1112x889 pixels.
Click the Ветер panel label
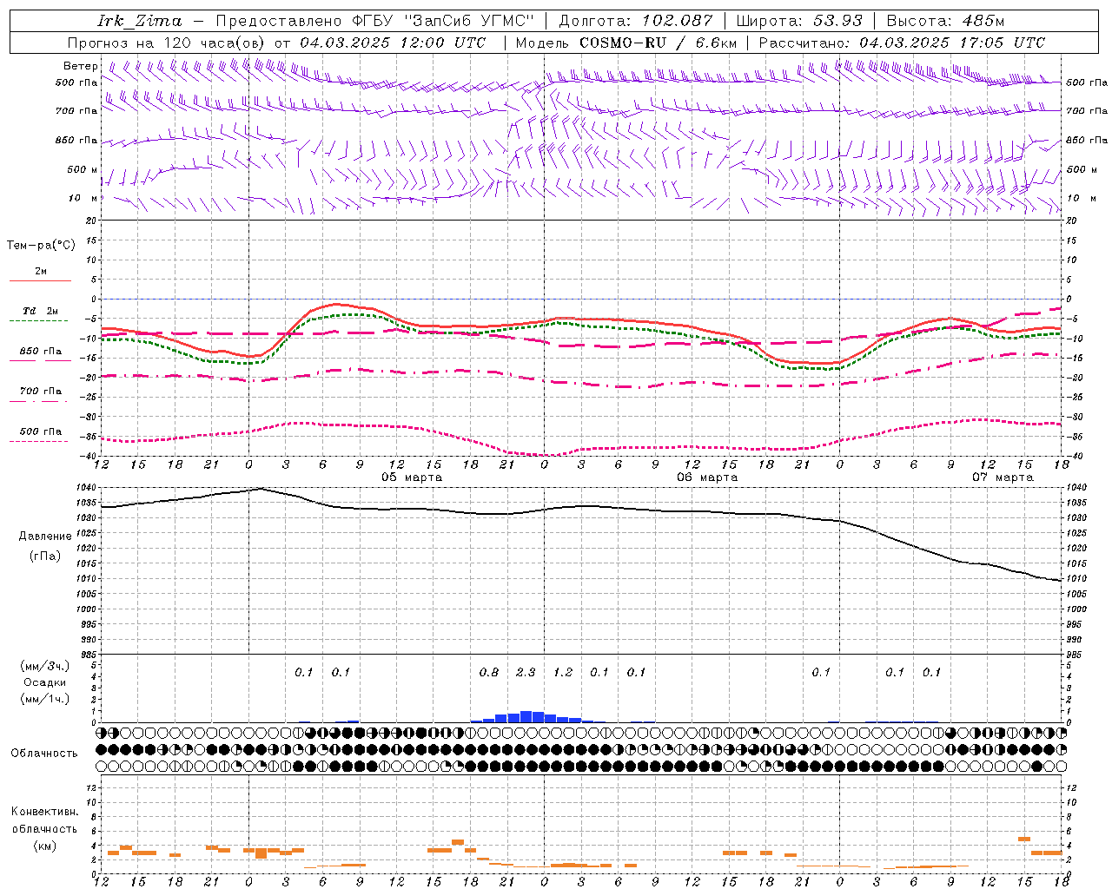pos(81,66)
